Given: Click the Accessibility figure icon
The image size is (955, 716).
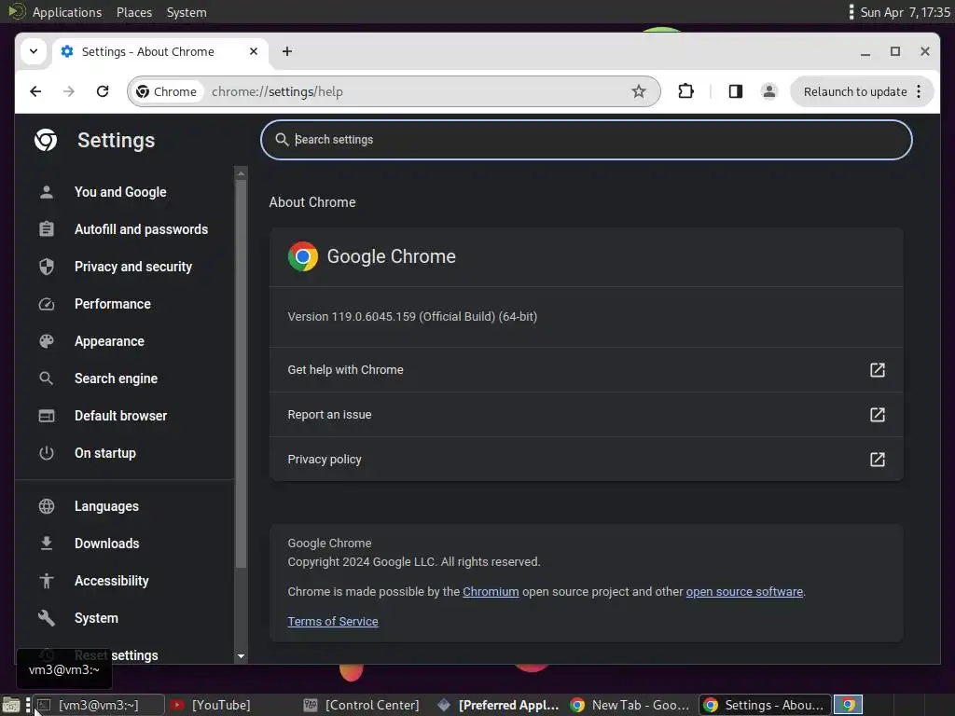Looking at the screenshot, I should (47, 581).
